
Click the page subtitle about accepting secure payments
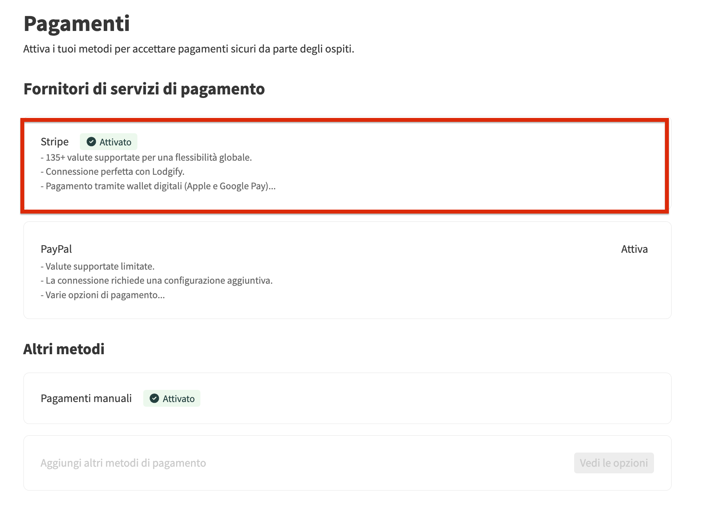pos(189,49)
